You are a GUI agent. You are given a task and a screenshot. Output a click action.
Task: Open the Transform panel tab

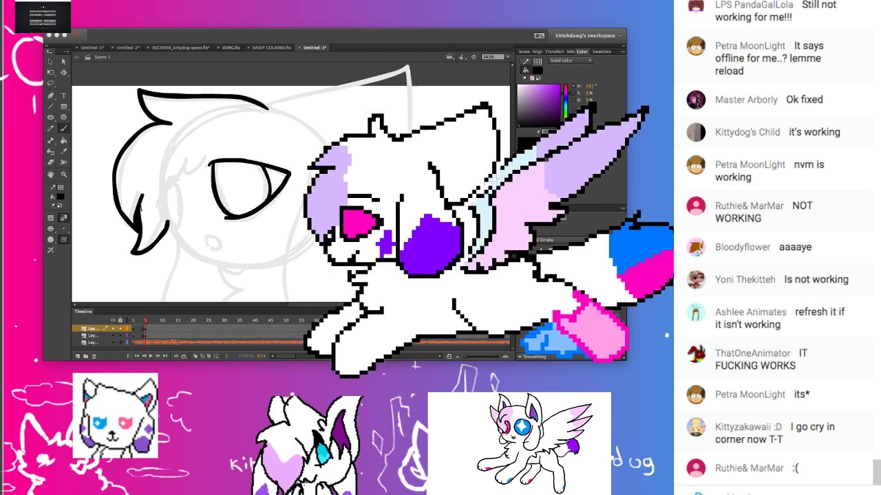coord(555,52)
